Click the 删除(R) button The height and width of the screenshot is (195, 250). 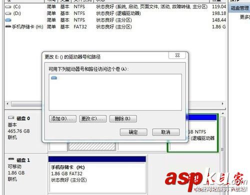point(123,119)
